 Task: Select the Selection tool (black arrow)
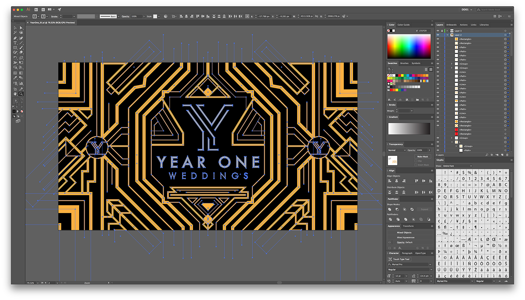click(15, 28)
